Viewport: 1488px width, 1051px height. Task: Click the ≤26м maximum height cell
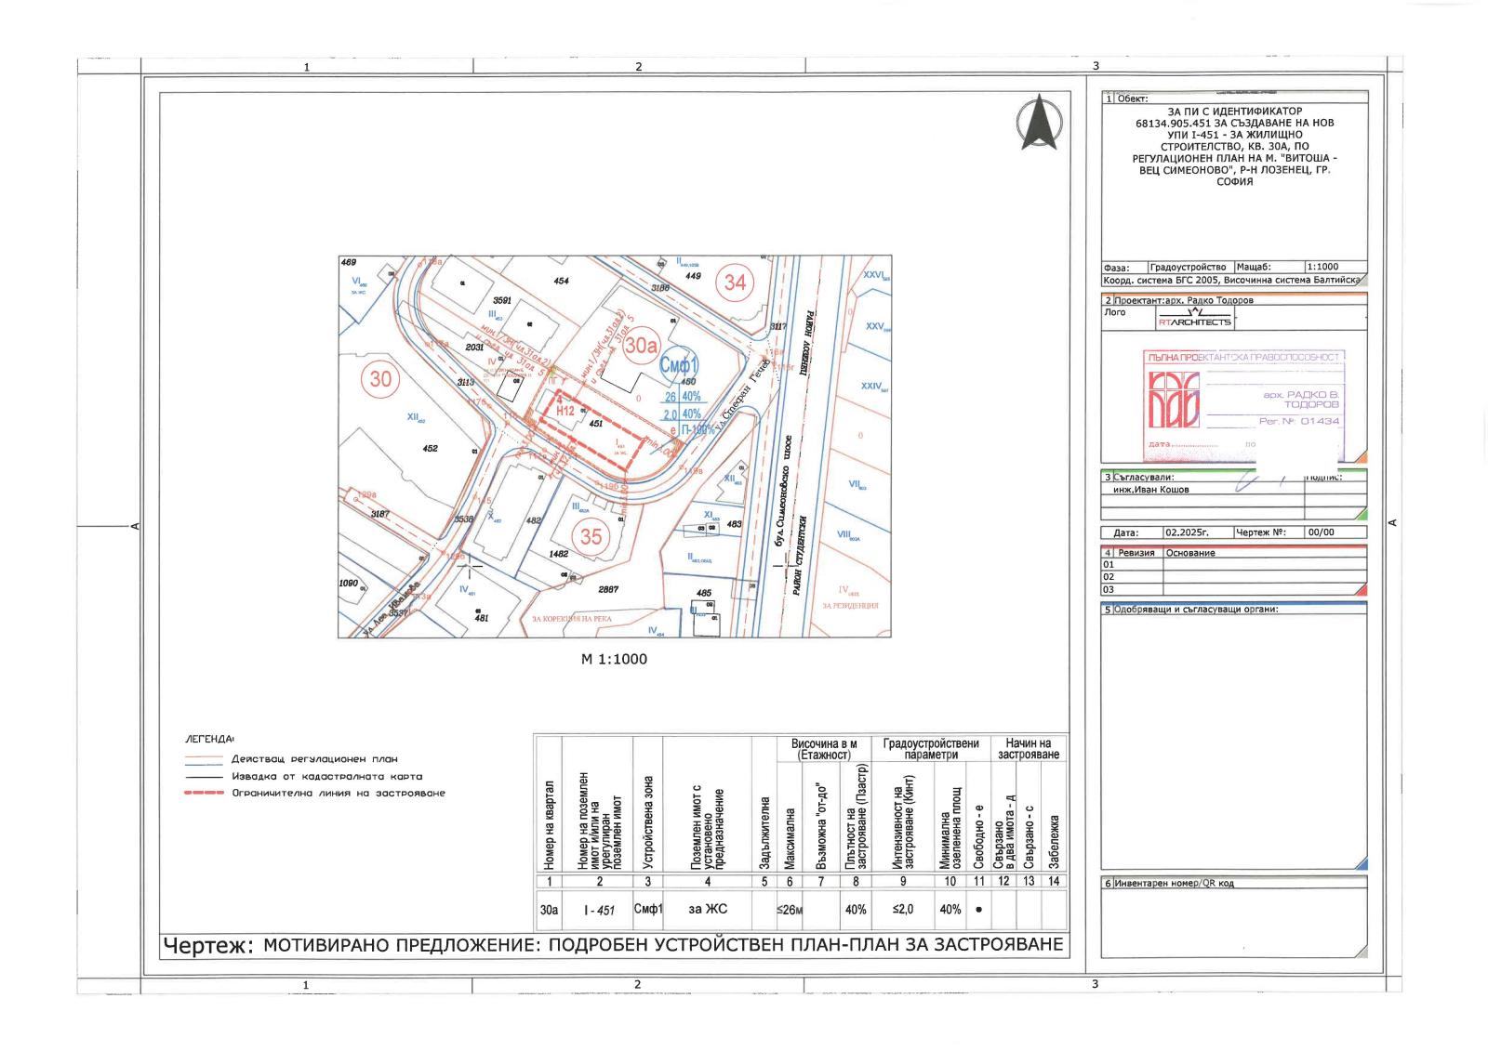click(x=790, y=910)
